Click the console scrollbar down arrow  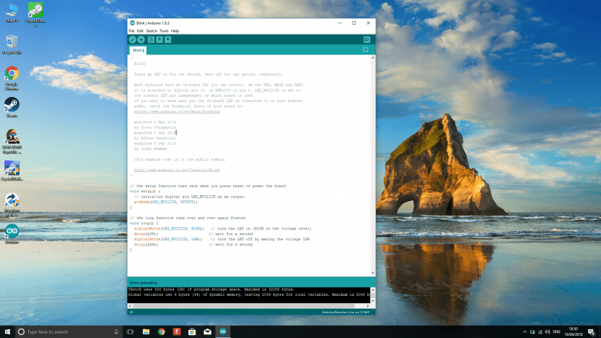[x=372, y=300]
